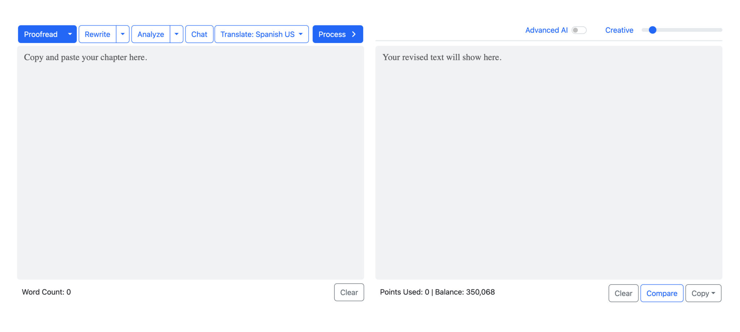Open the Analyze dropdown arrow
740x332 pixels.
pos(177,34)
